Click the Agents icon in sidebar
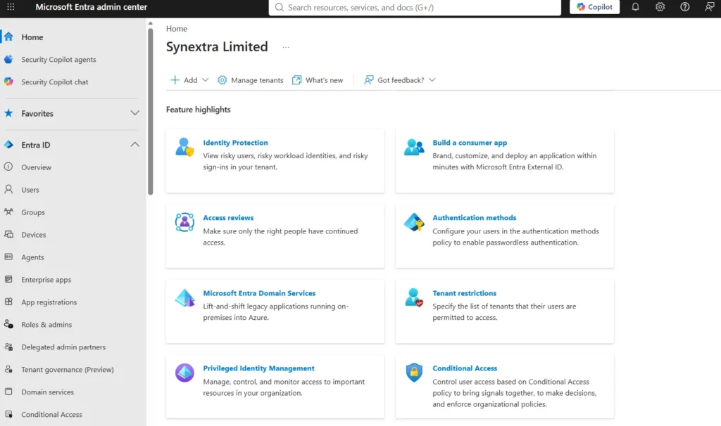Screen dimensions: 721x426 (8, 257)
